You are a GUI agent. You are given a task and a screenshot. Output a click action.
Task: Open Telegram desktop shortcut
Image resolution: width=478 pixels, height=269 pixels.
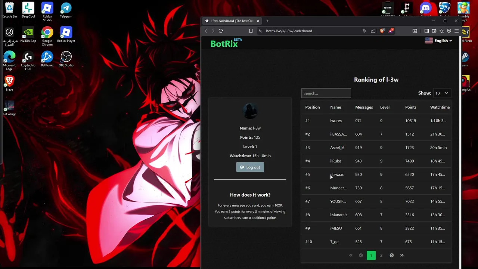tap(66, 10)
